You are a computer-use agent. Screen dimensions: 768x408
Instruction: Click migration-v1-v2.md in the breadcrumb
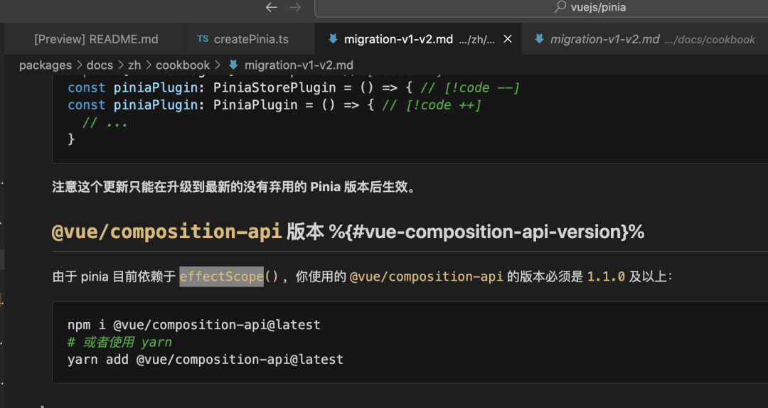click(x=299, y=65)
